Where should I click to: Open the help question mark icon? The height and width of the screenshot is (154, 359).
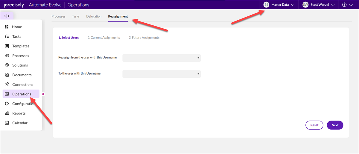(x=344, y=5)
